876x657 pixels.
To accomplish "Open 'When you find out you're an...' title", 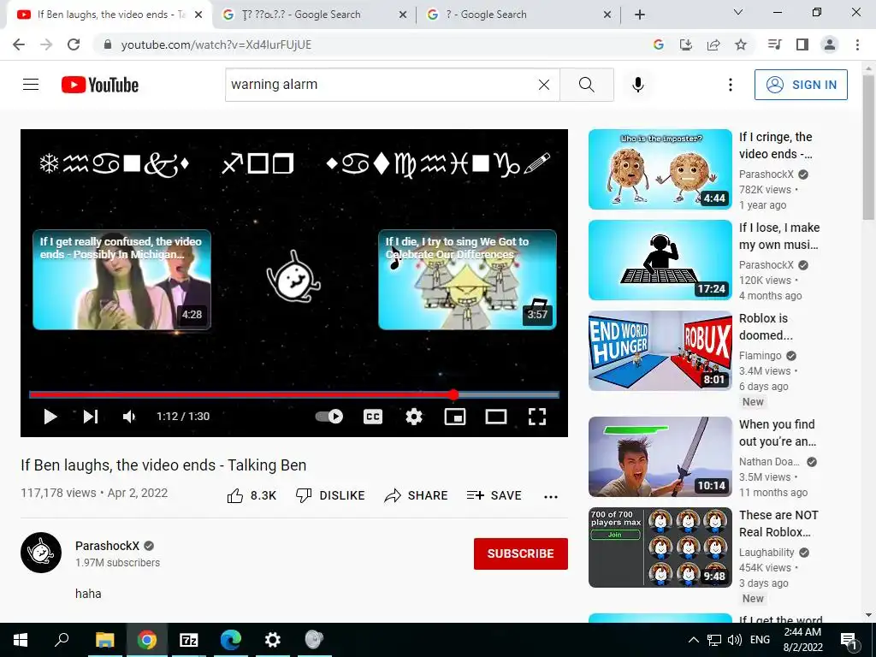I will [778, 433].
